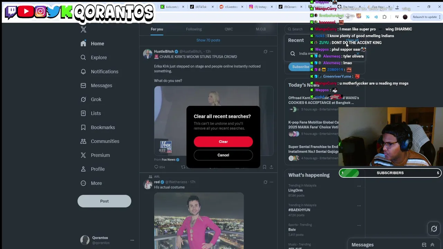Click the Post compose button

(x=104, y=201)
